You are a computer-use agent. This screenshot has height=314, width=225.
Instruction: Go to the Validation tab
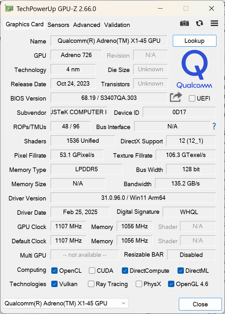(117, 25)
